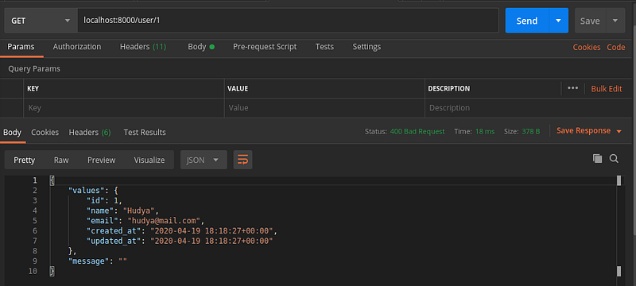The width and height of the screenshot is (636, 286).
Task: Click the "hudya@mail.com" value in response
Action: [x=165, y=220]
